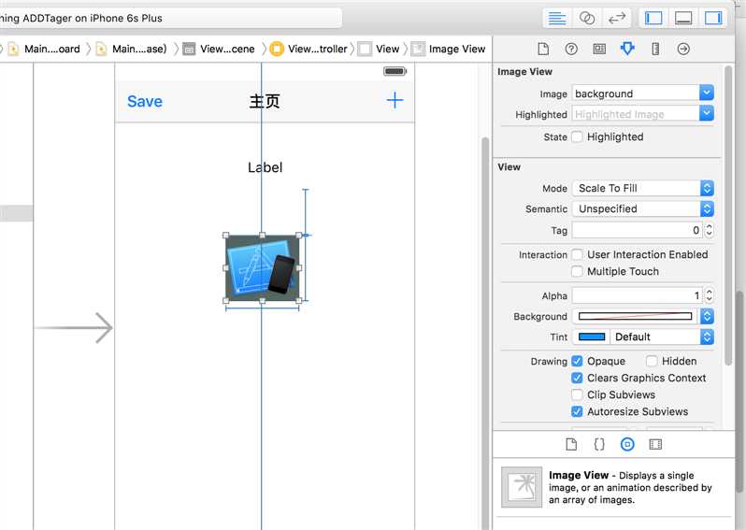Open the Background color dropdown arrow
This screenshot has height=530, width=746.
click(707, 316)
